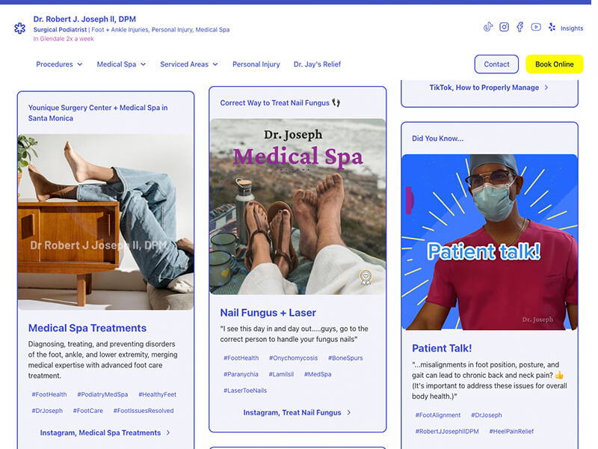598x449 pixels.
Task: Open the Patient talk! video thumbnail
Action: [490, 242]
